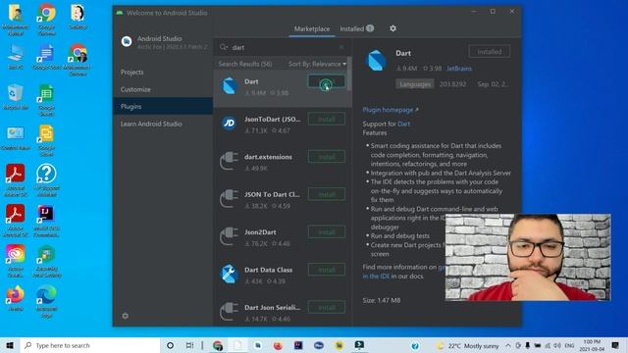Image resolution: width=628 pixels, height=353 pixels.
Task: Select the JSON To Dart Class result row
Action: (x=283, y=200)
